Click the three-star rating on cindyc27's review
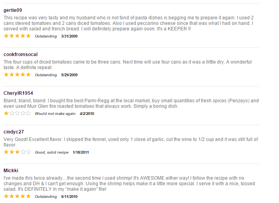Image resolution: width=279 pixels, height=203 pixels. (17, 152)
